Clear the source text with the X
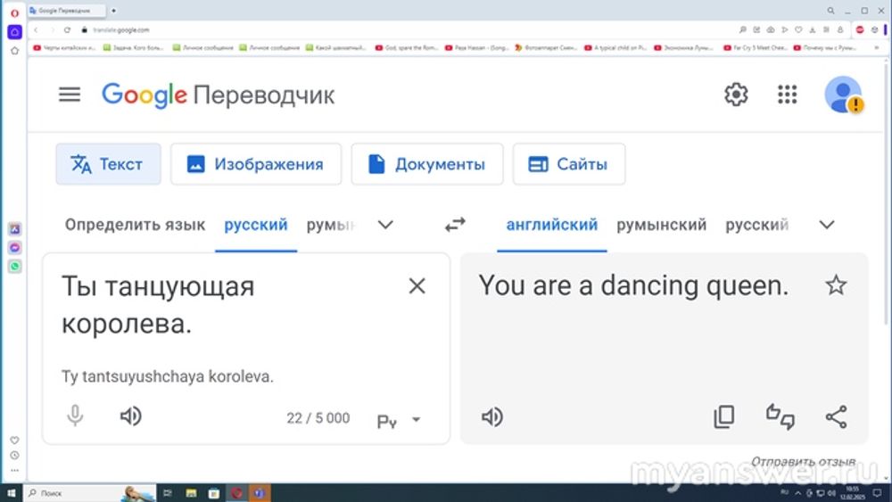This screenshot has width=892, height=502. (417, 286)
